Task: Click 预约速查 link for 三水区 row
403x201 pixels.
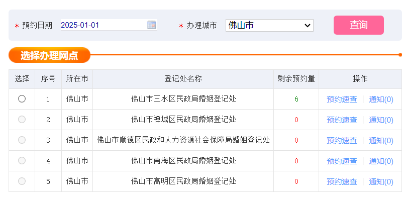Action: coord(342,99)
